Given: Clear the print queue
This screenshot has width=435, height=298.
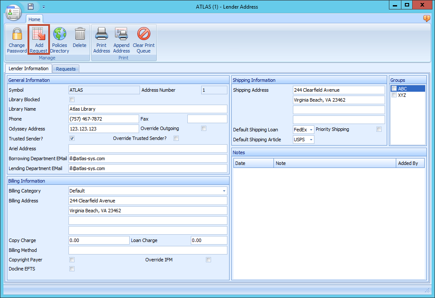Looking at the screenshot, I should click(x=143, y=34).
